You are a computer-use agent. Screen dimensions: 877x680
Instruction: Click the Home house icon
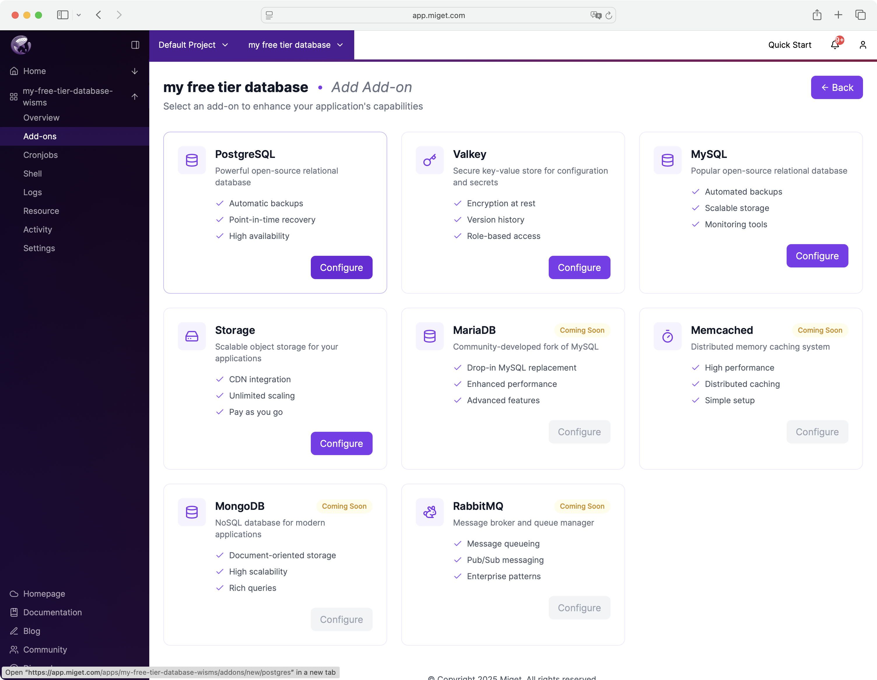(x=14, y=71)
